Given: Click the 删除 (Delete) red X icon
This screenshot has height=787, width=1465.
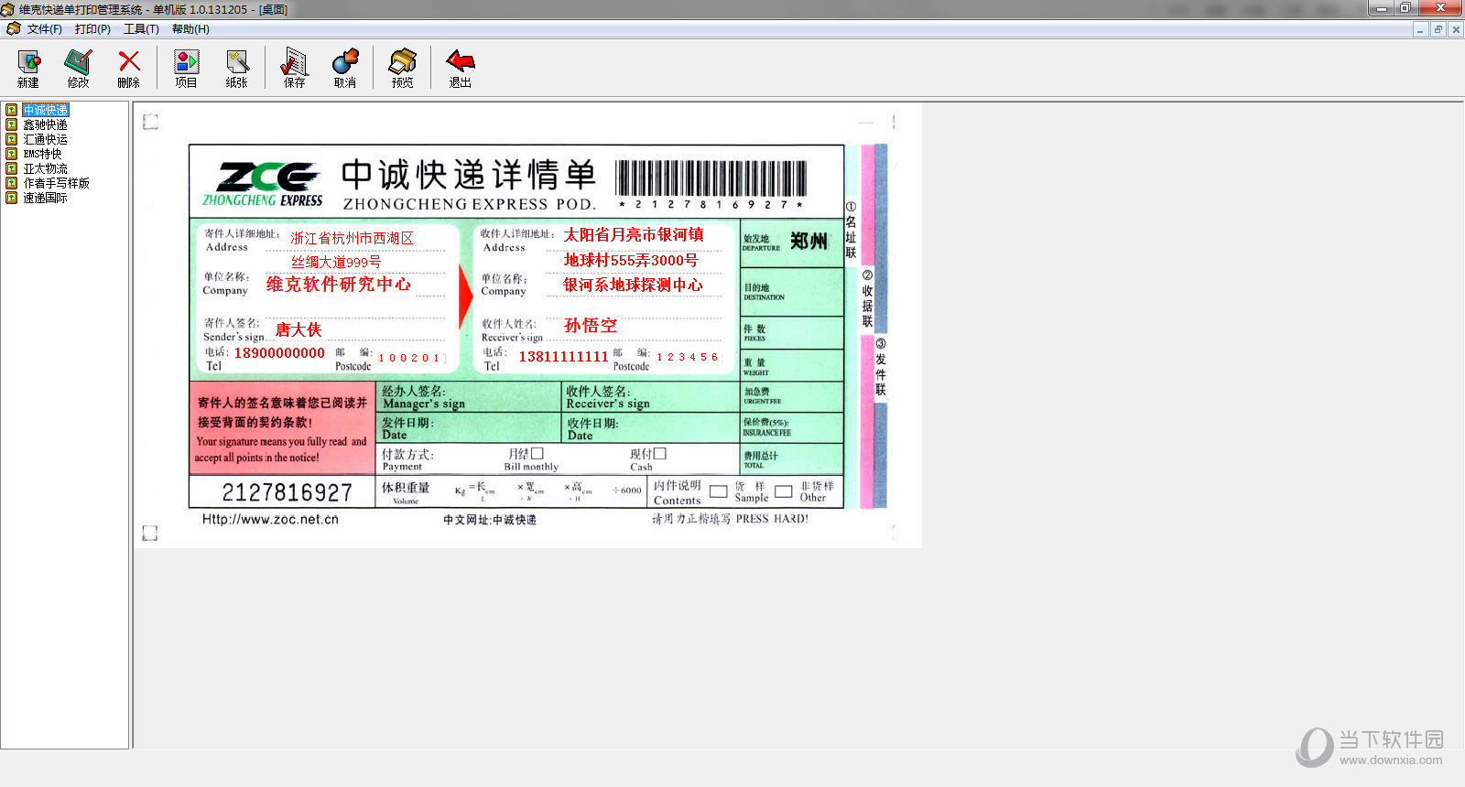Looking at the screenshot, I should point(129,68).
